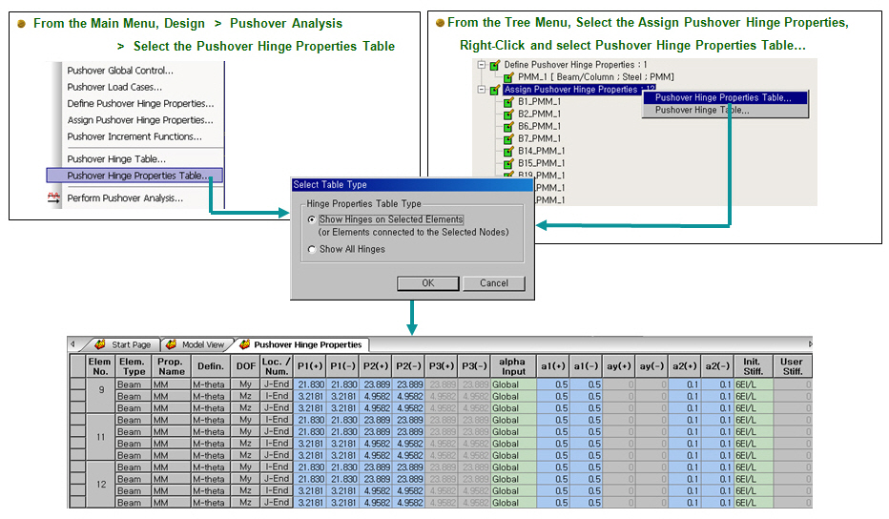Click OK in Select Table Type dialog
The image size is (889, 519).
(x=428, y=283)
